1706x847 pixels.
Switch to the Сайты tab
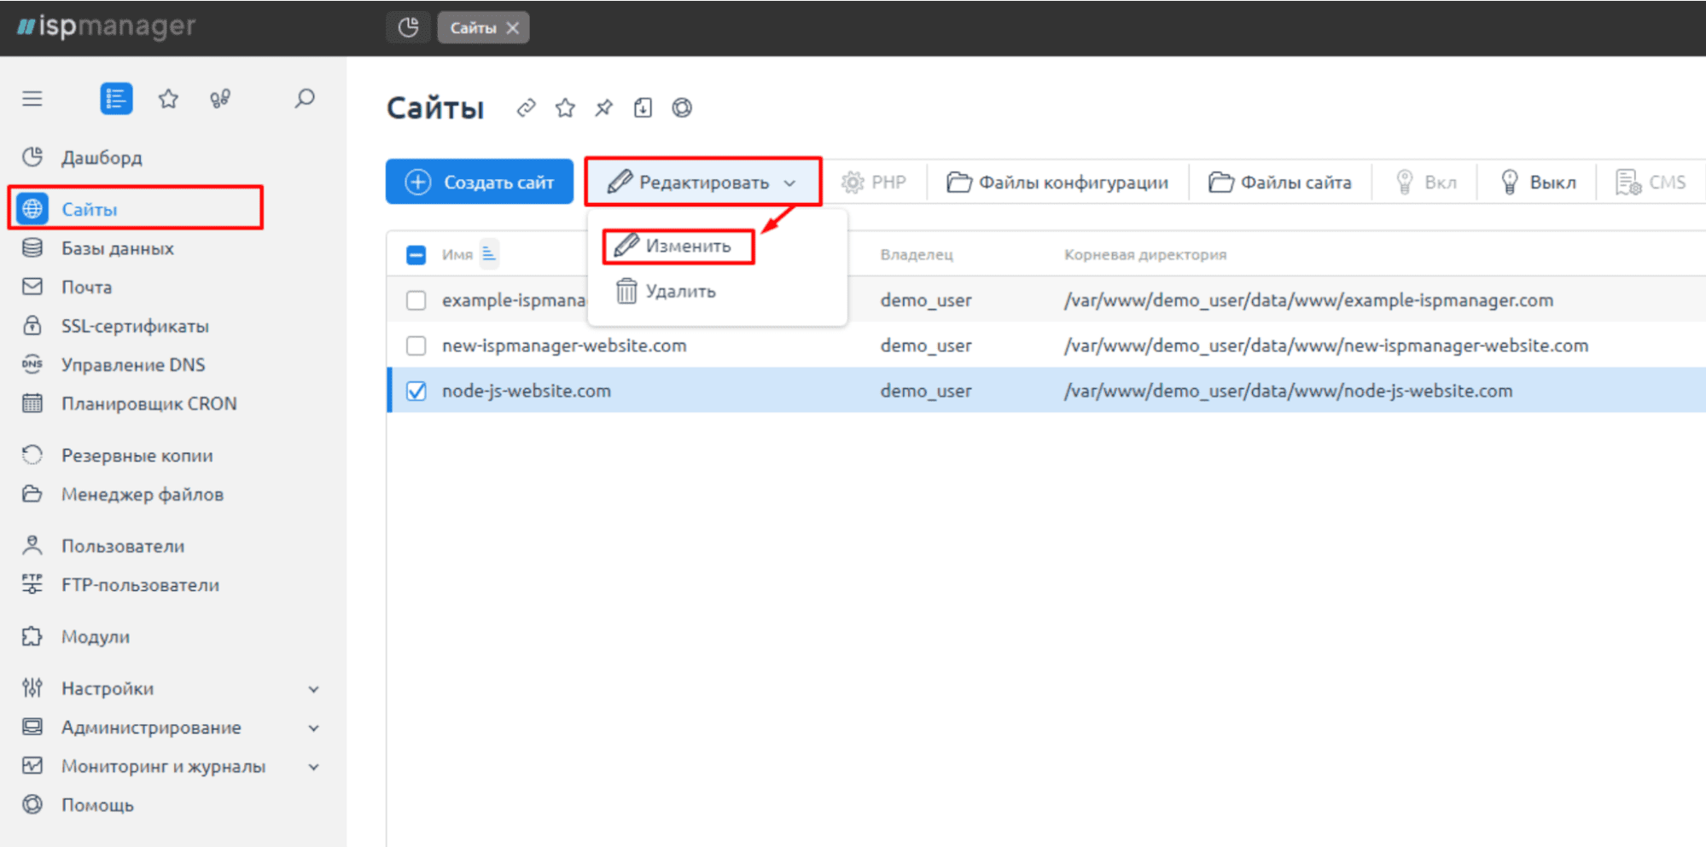474,27
